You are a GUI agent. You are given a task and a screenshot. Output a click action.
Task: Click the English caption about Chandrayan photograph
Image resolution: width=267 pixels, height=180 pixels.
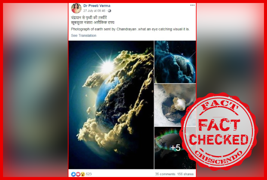pos(130,29)
